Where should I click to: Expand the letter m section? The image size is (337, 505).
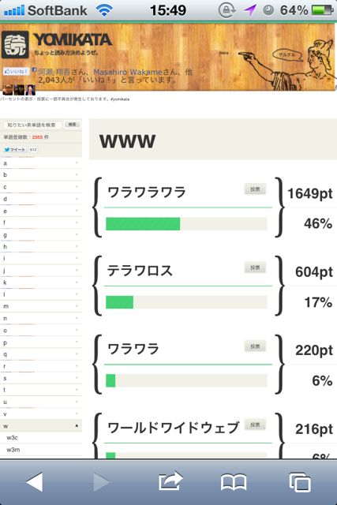[41, 306]
